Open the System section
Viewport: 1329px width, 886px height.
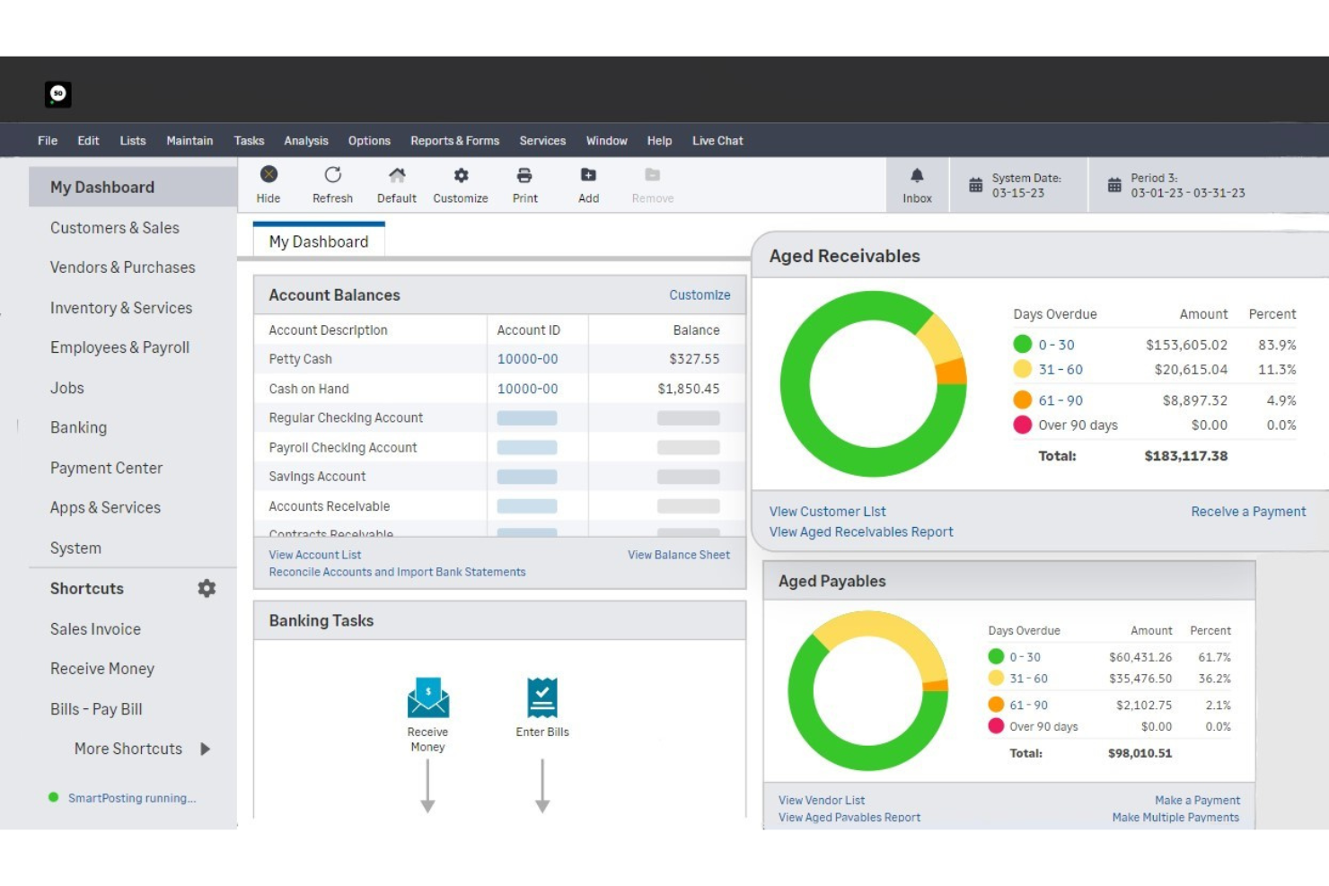point(75,548)
